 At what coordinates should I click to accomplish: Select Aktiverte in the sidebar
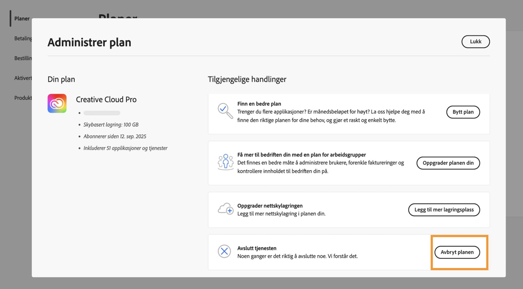coord(23,78)
